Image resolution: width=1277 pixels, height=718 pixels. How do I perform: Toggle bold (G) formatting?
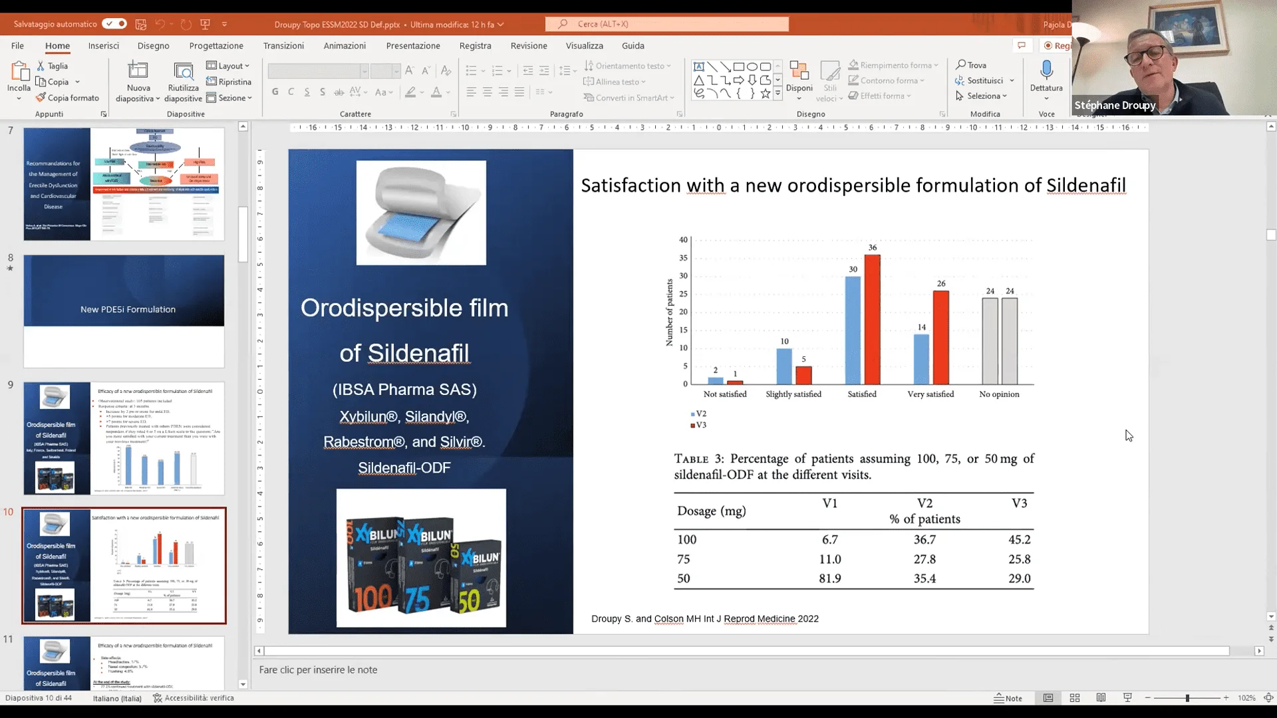[x=275, y=92]
